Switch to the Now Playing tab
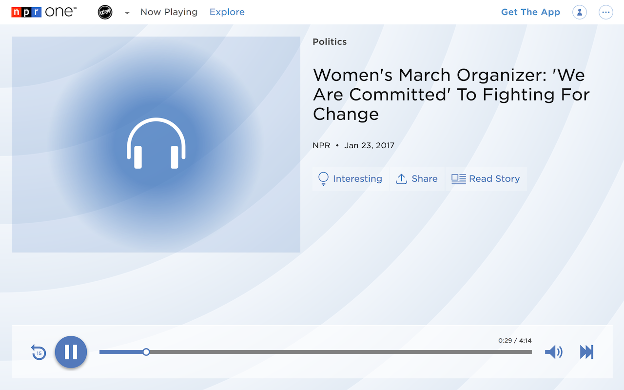The width and height of the screenshot is (624, 390). coord(169,12)
